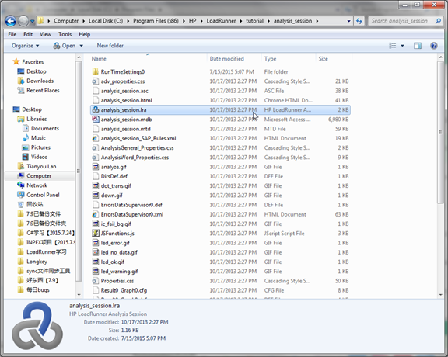Screen dimensions: 448x357
Task: Select AnalysisGeneral_Properties.css file name
Action: click(137, 147)
